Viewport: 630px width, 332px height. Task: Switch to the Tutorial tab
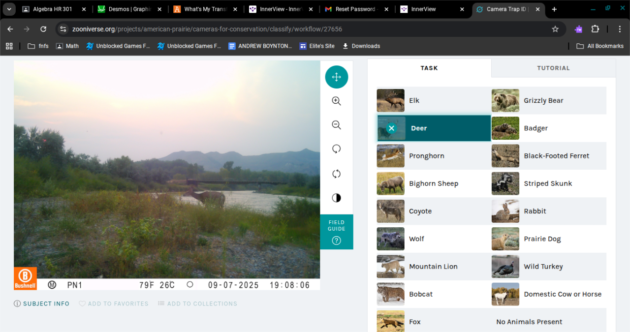click(553, 68)
